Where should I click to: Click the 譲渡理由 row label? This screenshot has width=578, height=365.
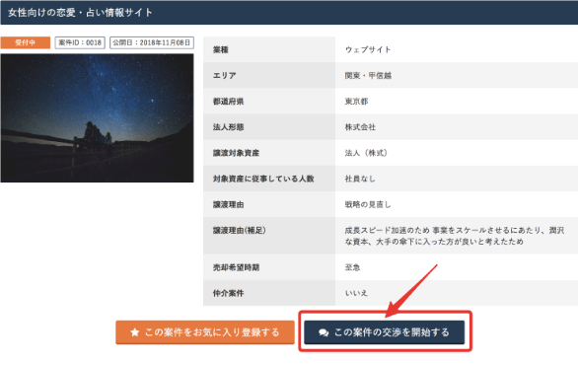[228, 204]
